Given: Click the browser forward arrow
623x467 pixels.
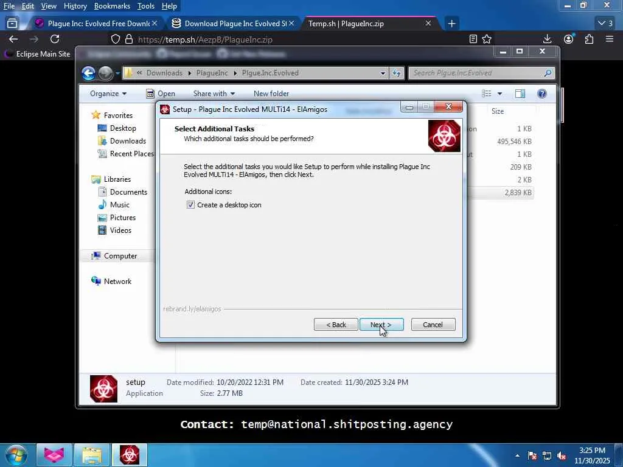Looking at the screenshot, I should point(34,39).
